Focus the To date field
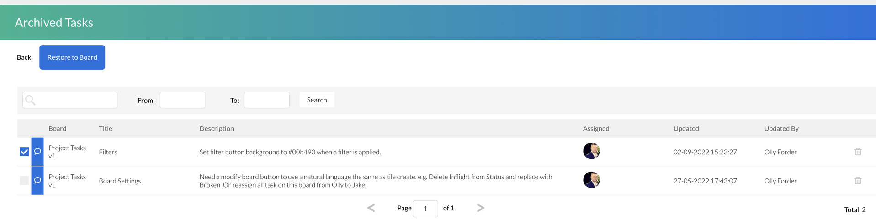 [x=266, y=100]
